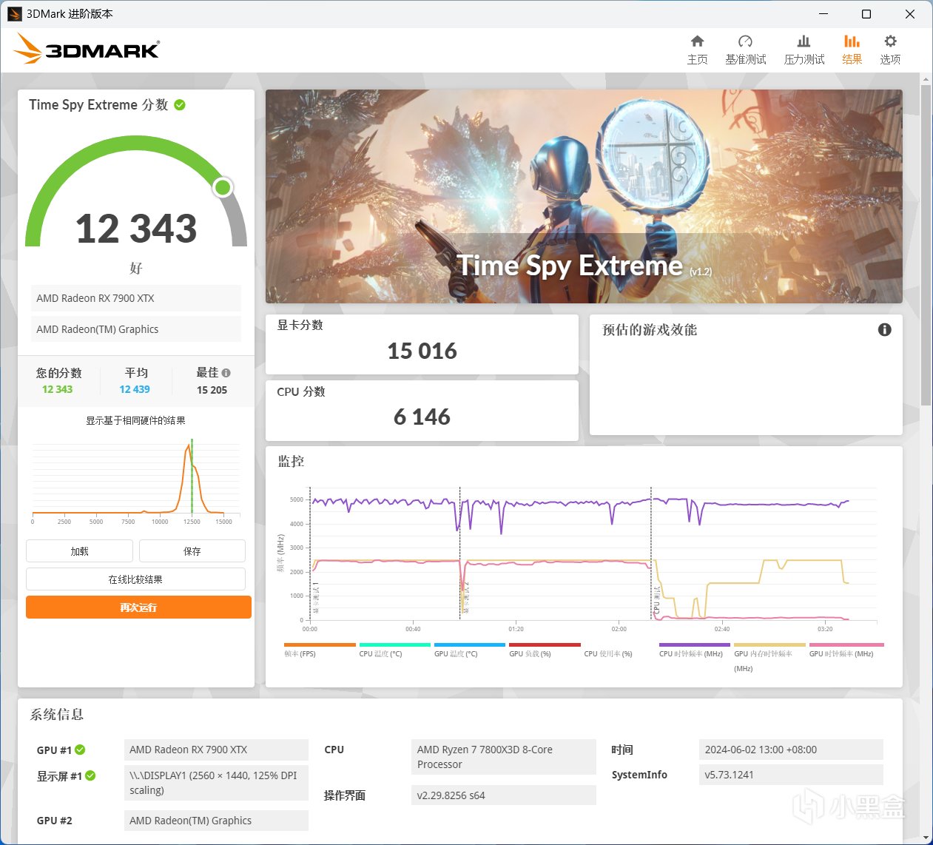933x845 pixels.
Task: Click scrollbar up arrow at right edge
Action: [926, 78]
